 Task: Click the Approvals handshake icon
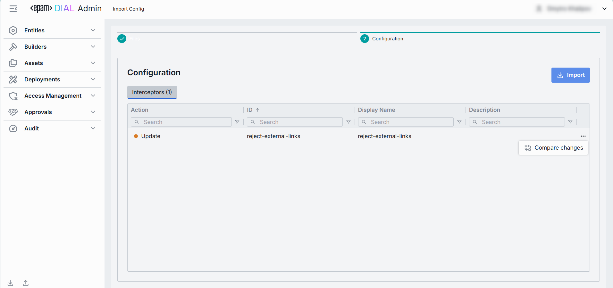tap(13, 112)
